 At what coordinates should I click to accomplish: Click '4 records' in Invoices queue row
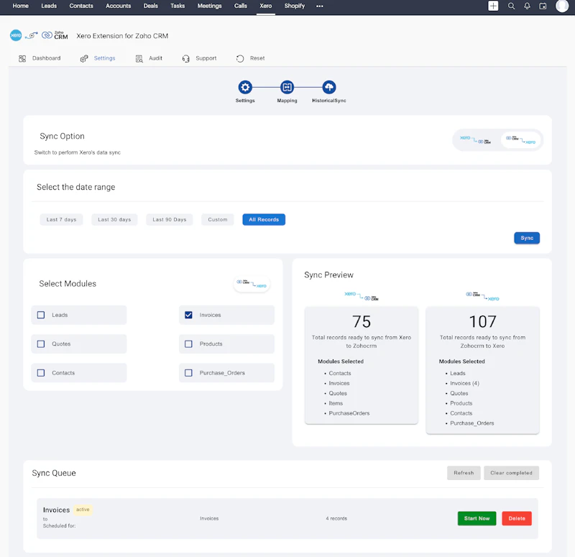click(336, 518)
